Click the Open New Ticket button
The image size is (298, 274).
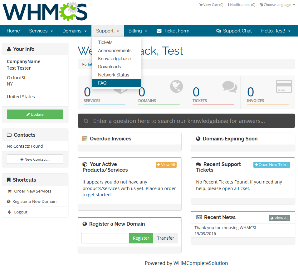tap(271, 165)
